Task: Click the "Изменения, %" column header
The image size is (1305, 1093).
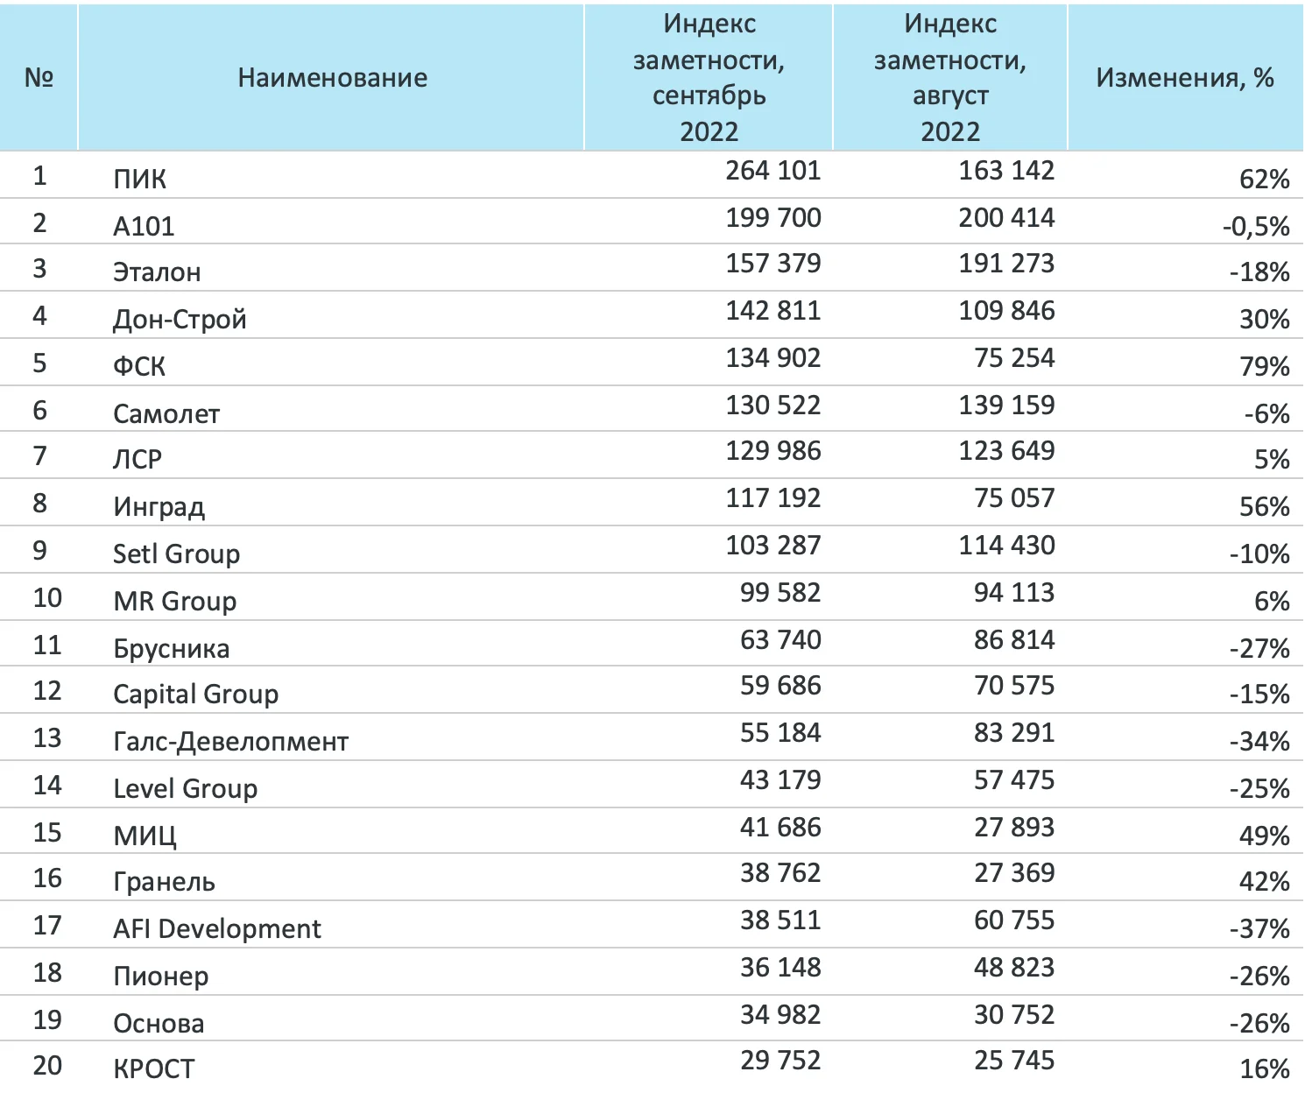Action: (x=1184, y=78)
